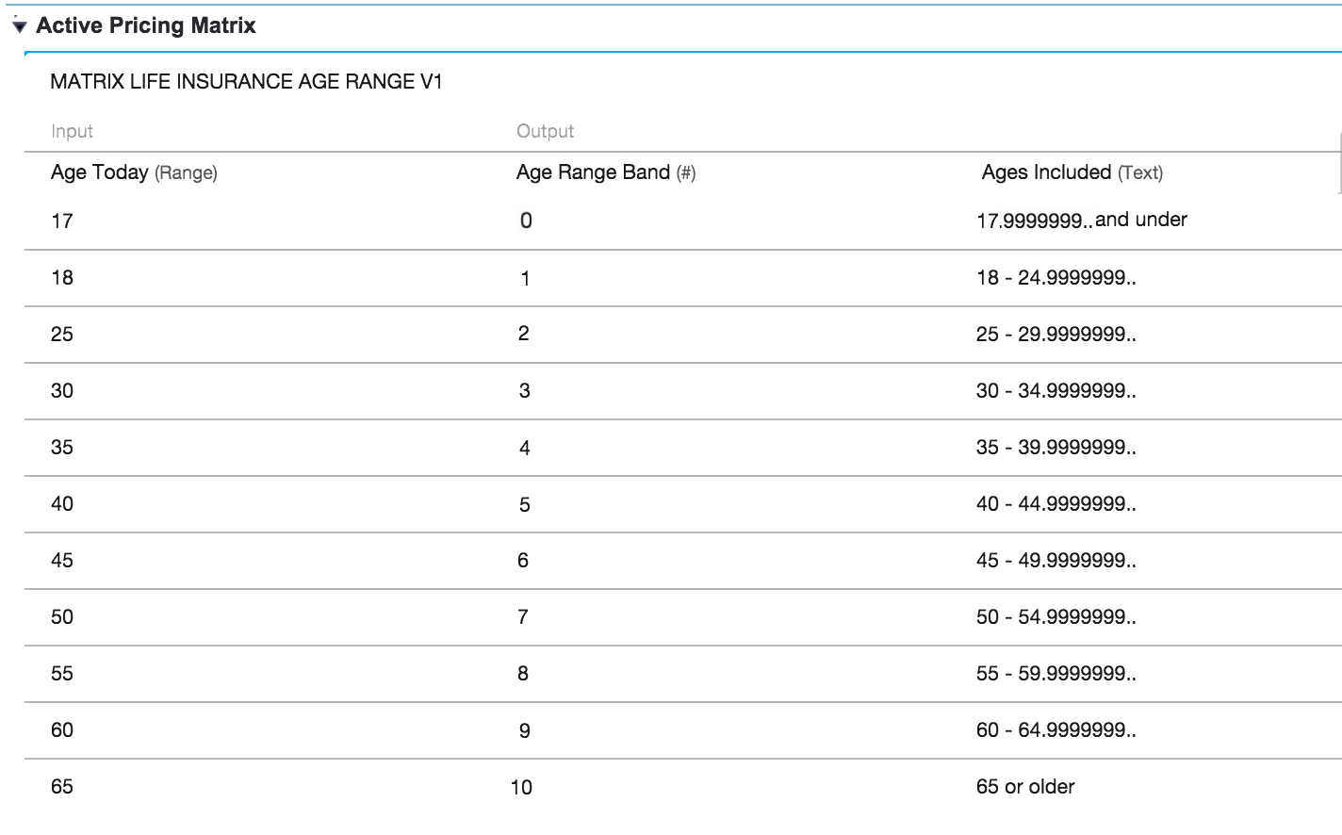Collapse the Active Pricing Matrix section
The width and height of the screenshot is (1342, 835).
[19, 26]
